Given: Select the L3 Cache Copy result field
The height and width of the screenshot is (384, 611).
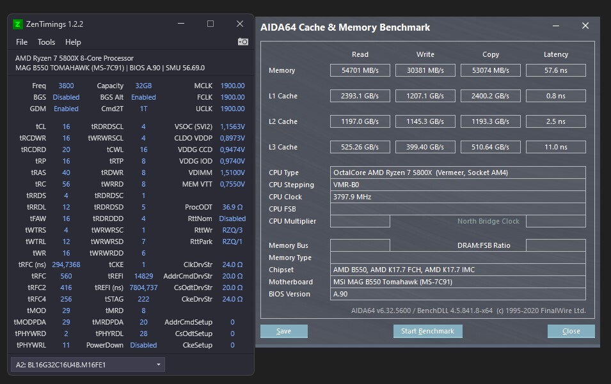Looking at the screenshot, I should (490, 147).
